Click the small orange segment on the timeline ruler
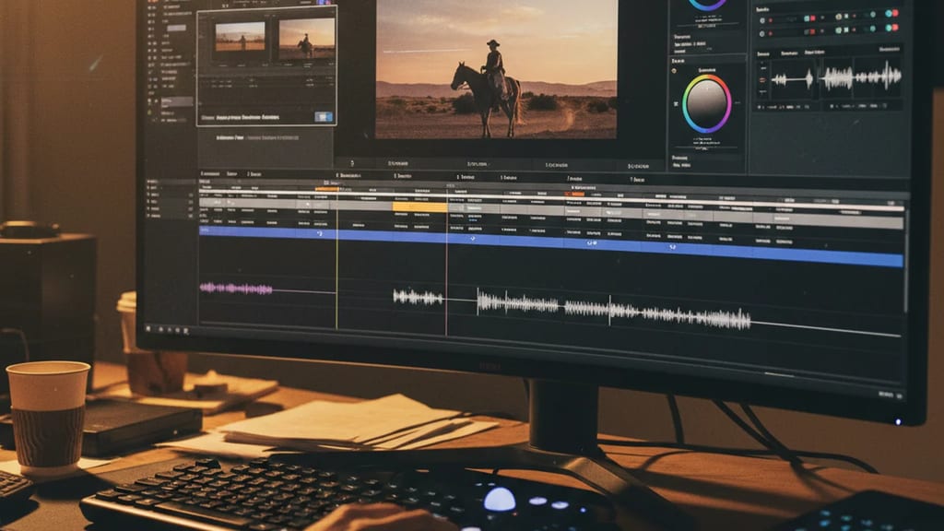Viewport: 944px width, 531px height. [327, 189]
